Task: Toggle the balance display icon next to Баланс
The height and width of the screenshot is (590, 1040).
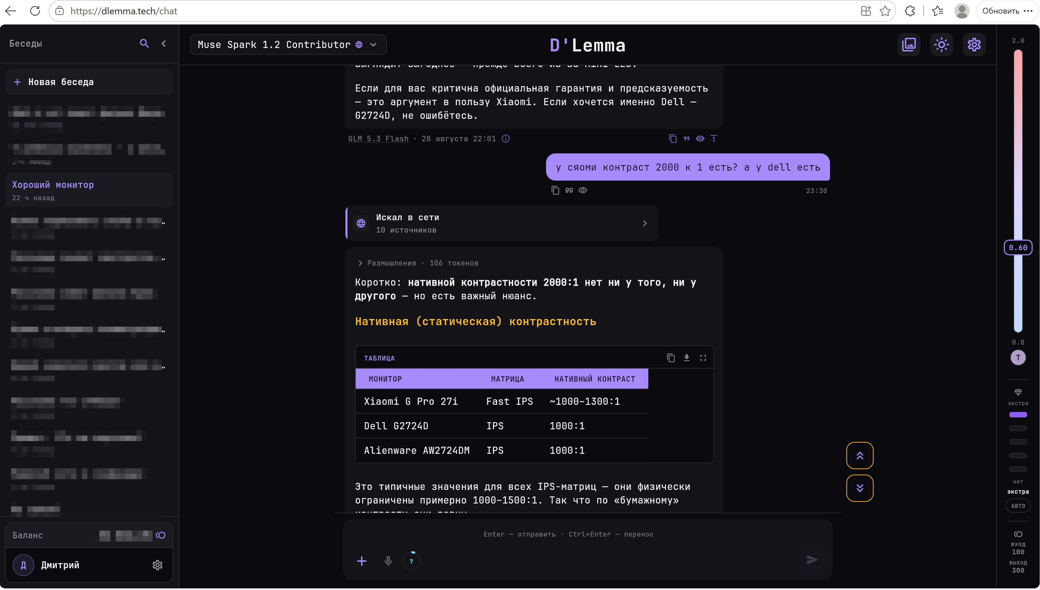Action: [x=161, y=535]
